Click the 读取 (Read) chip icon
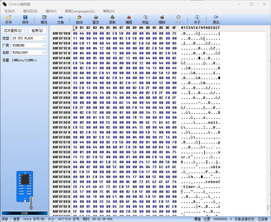Viewport: 271px width, 222px height. pos(112,17)
